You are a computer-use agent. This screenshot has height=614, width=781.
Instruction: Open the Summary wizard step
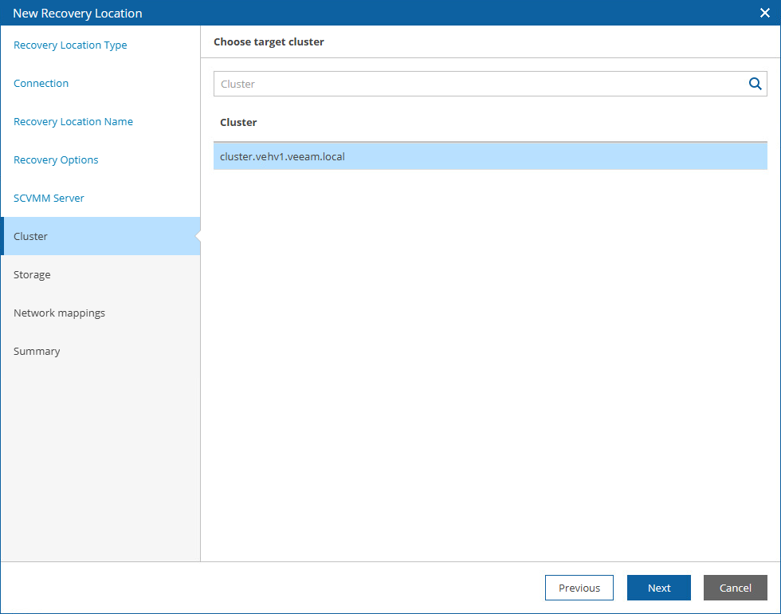point(37,352)
